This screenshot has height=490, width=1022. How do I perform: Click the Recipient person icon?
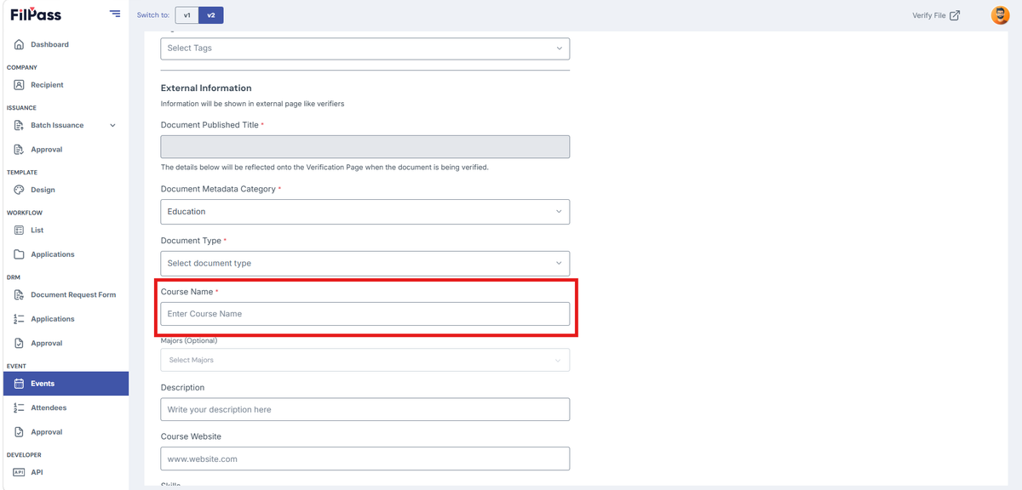click(19, 85)
